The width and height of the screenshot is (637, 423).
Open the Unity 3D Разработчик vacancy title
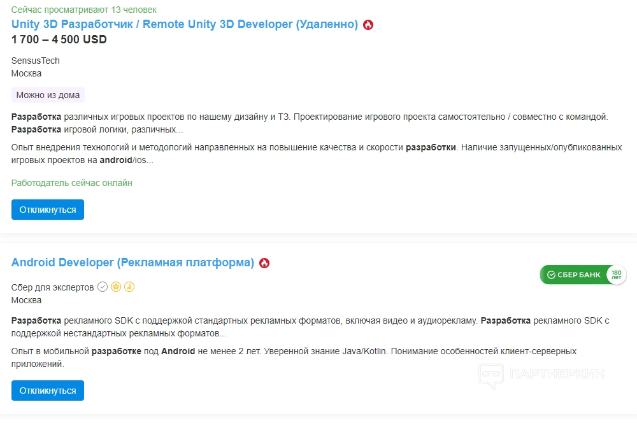(x=185, y=24)
